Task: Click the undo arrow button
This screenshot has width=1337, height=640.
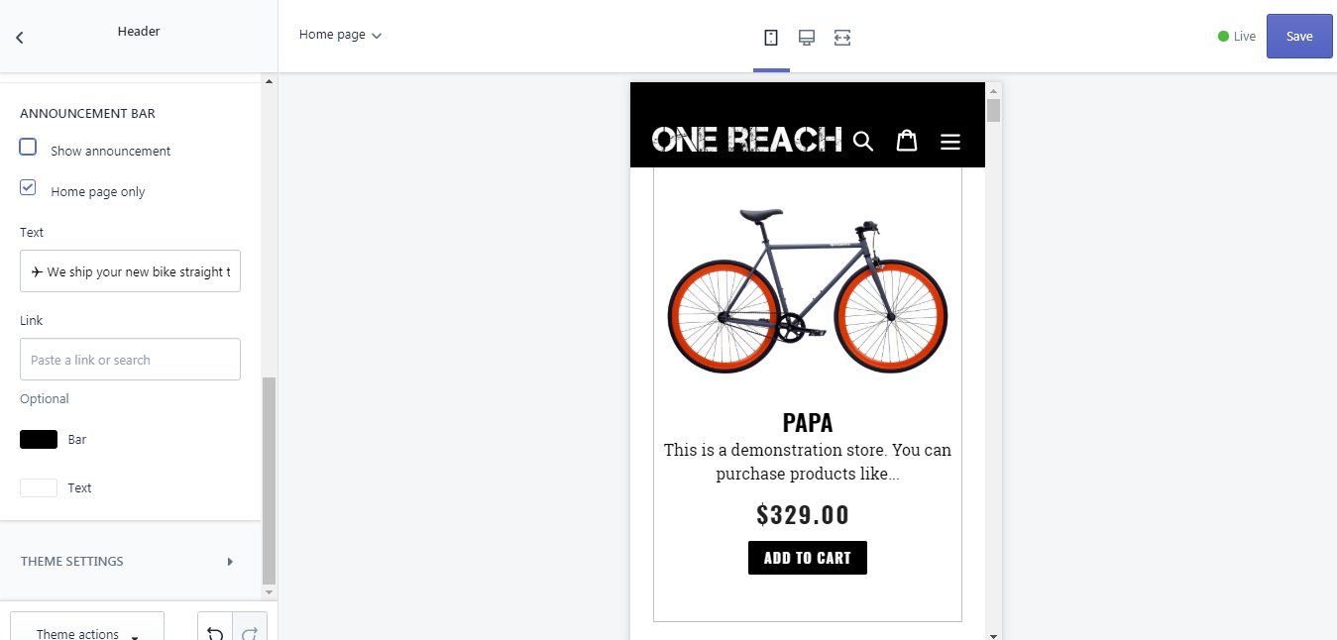Action: tap(215, 631)
